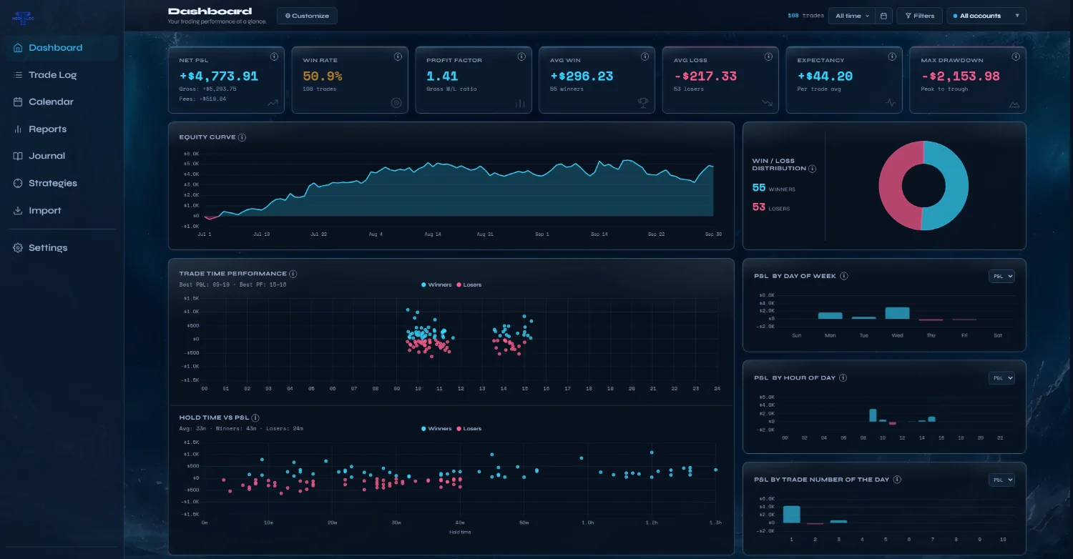The height and width of the screenshot is (559, 1073).
Task: Open the Filters button
Action: pyautogui.click(x=918, y=16)
